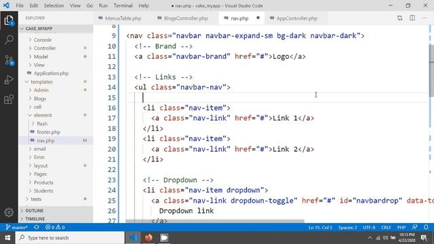Click the VS Code logo in the title bar
This screenshot has height=244, width=434.
pos(6,5)
